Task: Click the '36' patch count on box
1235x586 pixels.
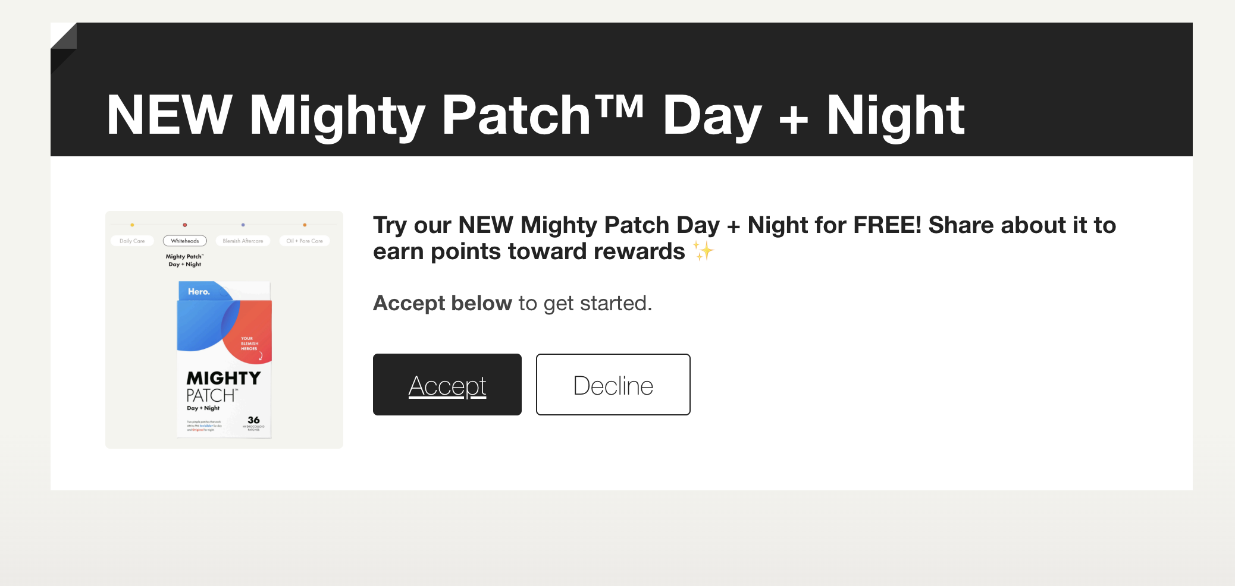Action: coord(253,420)
